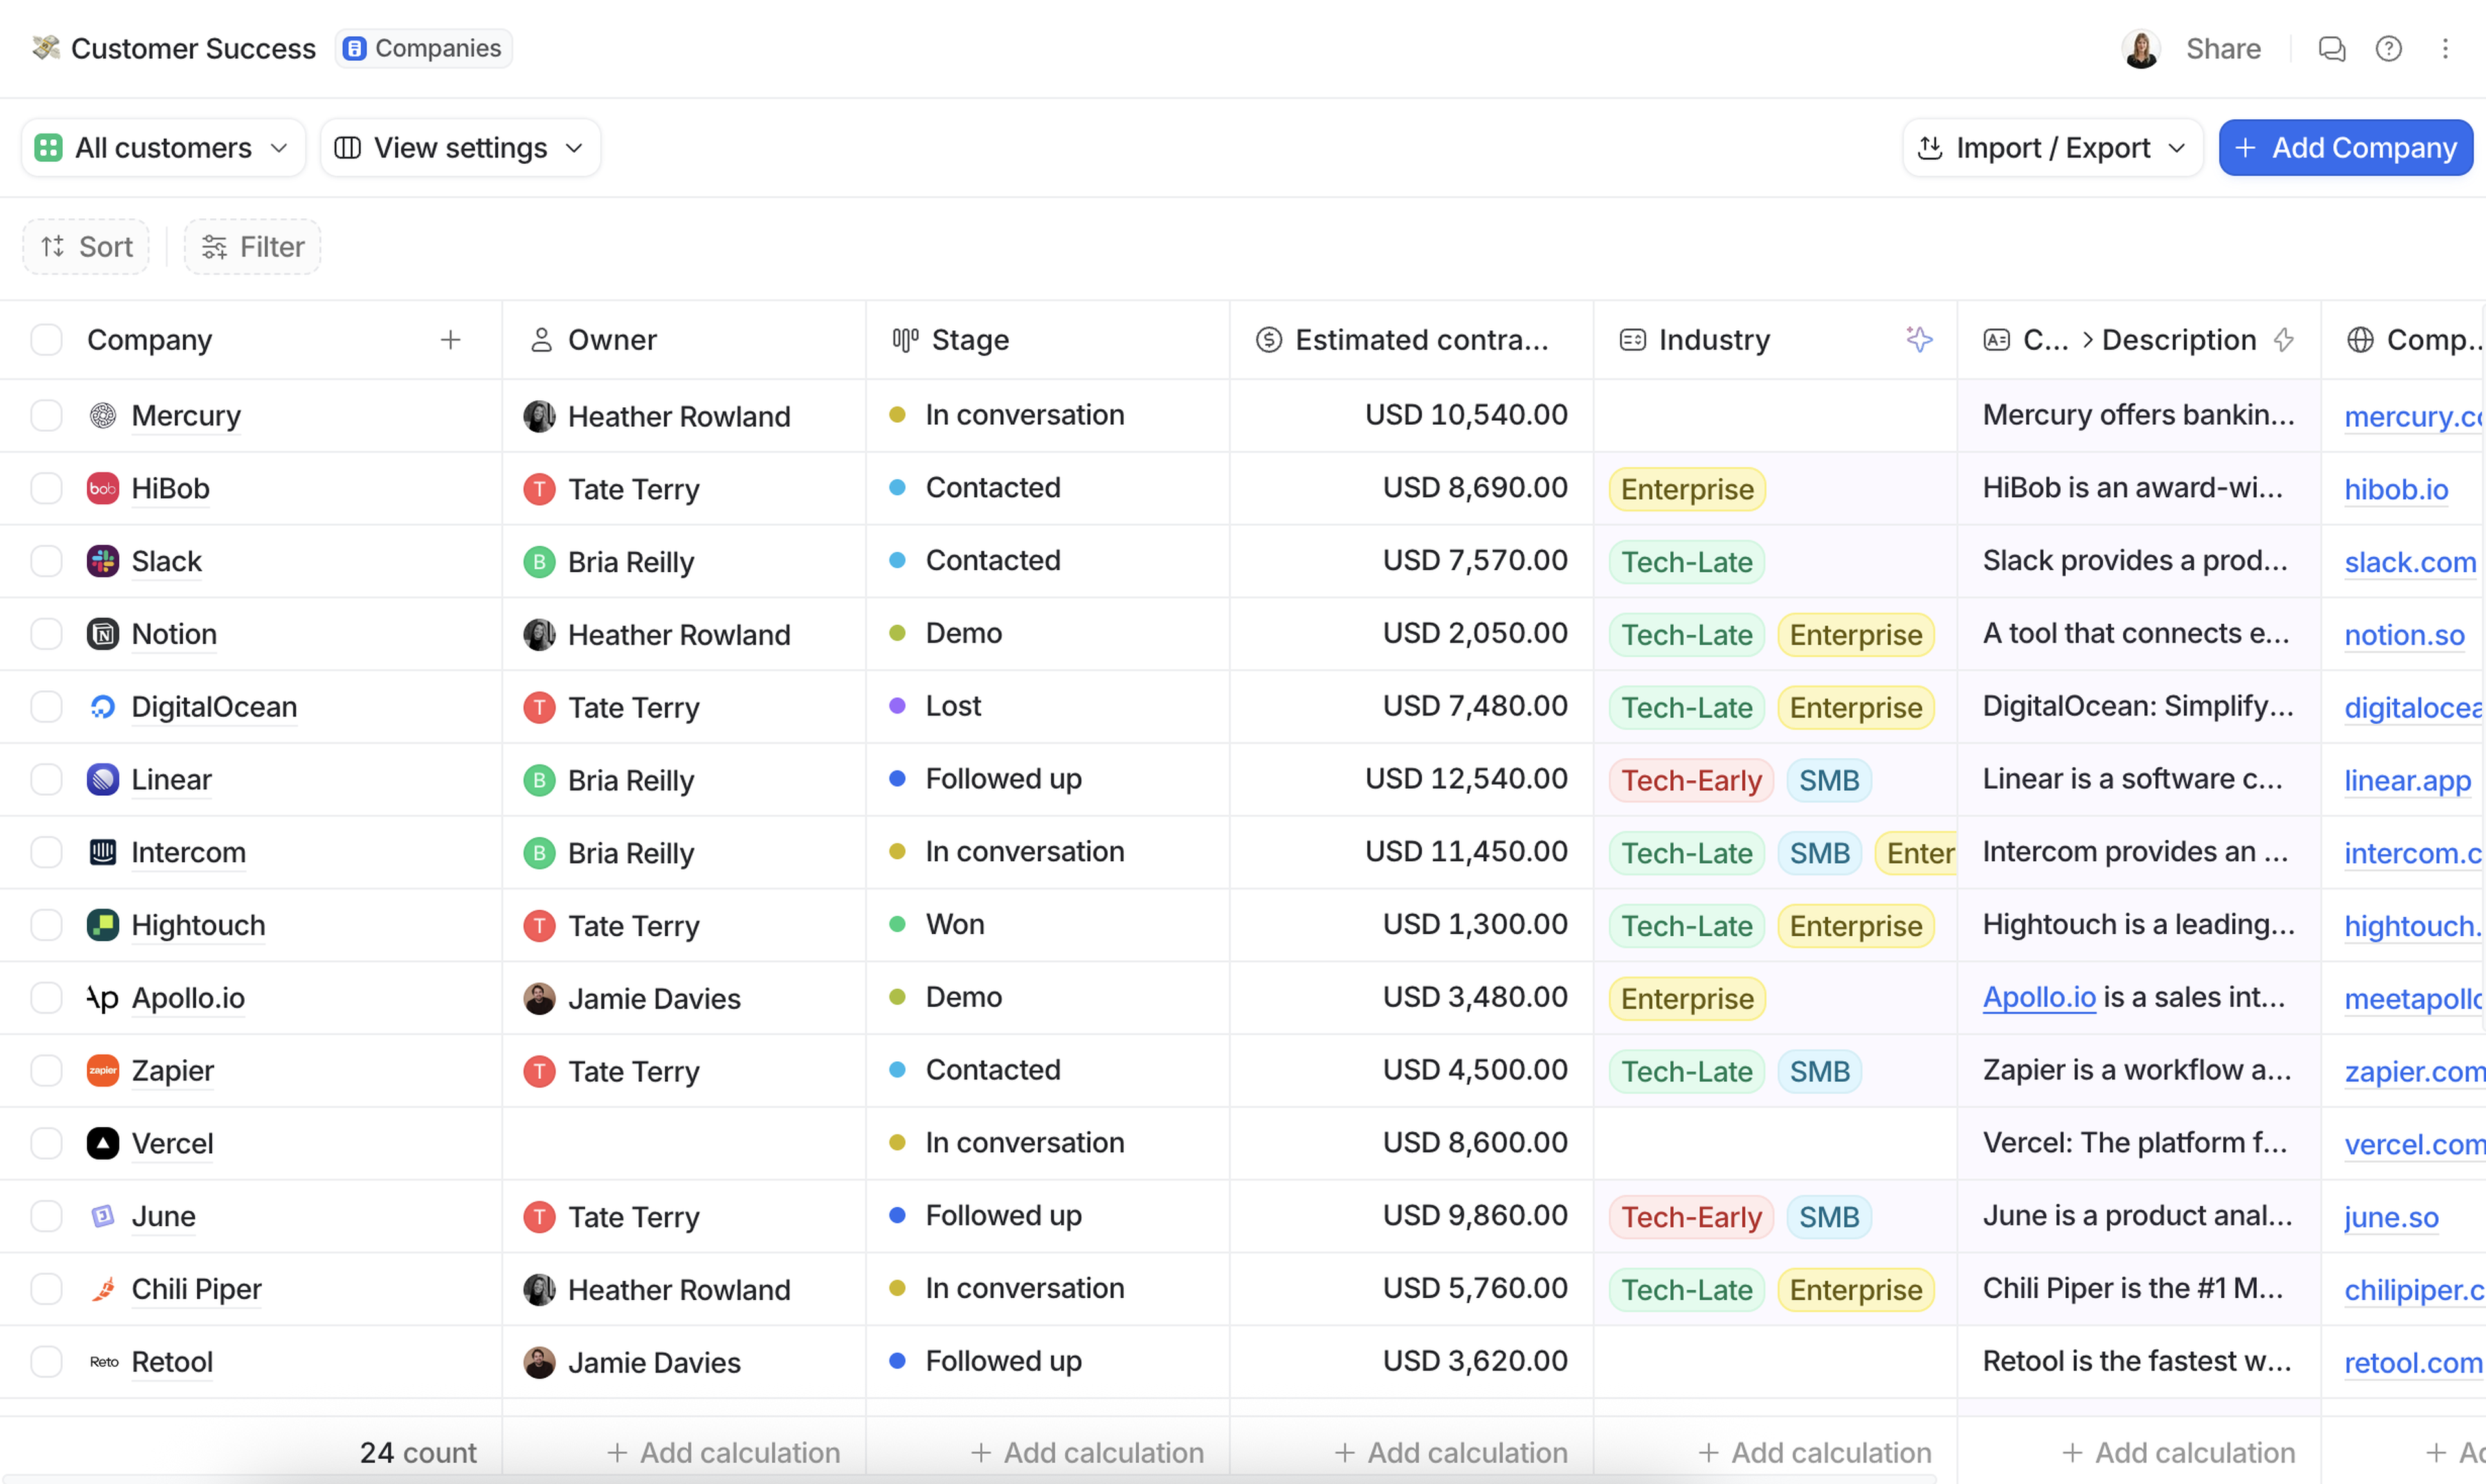Open the Import / Export dropdown
Screen dimensions: 2486x1484
[2051, 148]
